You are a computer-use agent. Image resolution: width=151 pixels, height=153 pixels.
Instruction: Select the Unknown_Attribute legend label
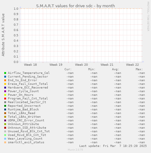pyautogui.click(x=23, y=124)
